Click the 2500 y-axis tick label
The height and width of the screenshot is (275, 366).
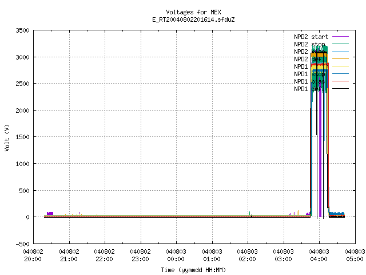(x=22, y=84)
